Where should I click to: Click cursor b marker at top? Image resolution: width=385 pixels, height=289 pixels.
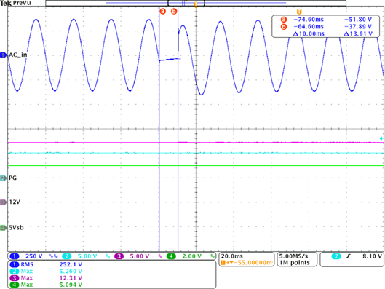174,12
